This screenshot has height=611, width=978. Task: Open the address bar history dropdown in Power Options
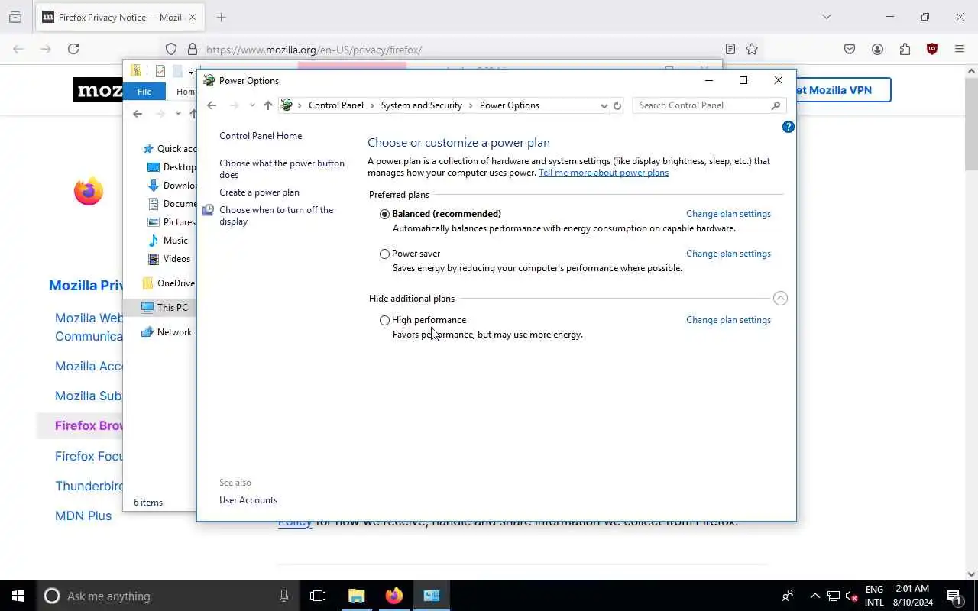coord(604,105)
